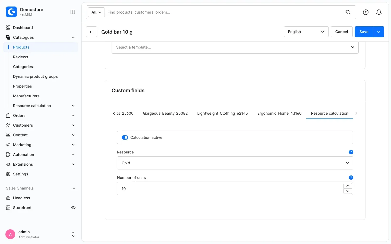The width and height of the screenshot is (391, 244).
Task: Open the English language dropdown
Action: pos(306,32)
